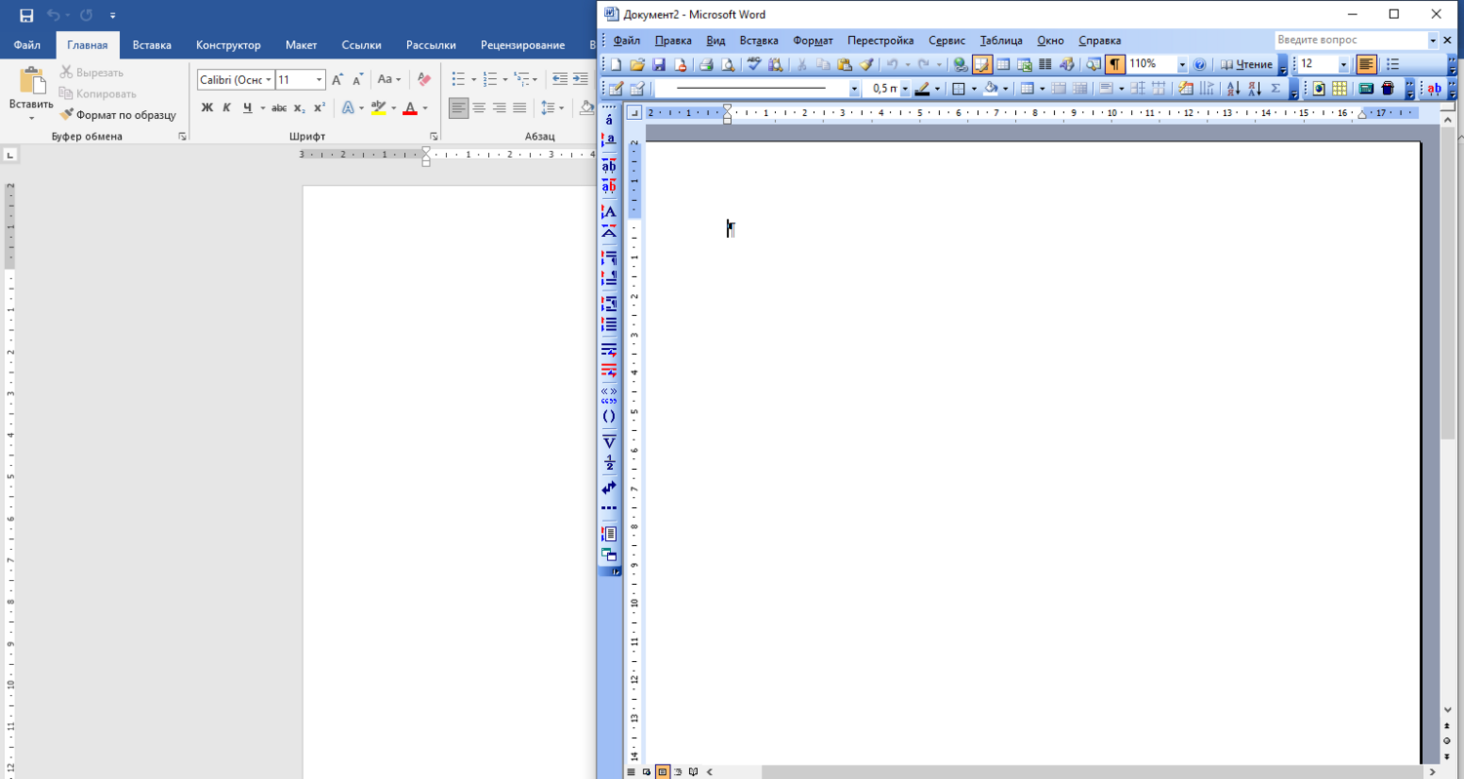Click the Чтение reading mode button
1464x779 pixels.
click(x=1246, y=64)
